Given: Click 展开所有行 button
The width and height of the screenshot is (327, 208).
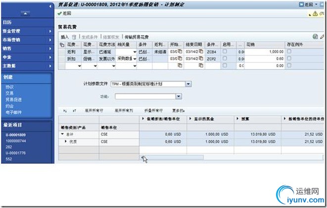Looking at the screenshot, I should 94,111.
